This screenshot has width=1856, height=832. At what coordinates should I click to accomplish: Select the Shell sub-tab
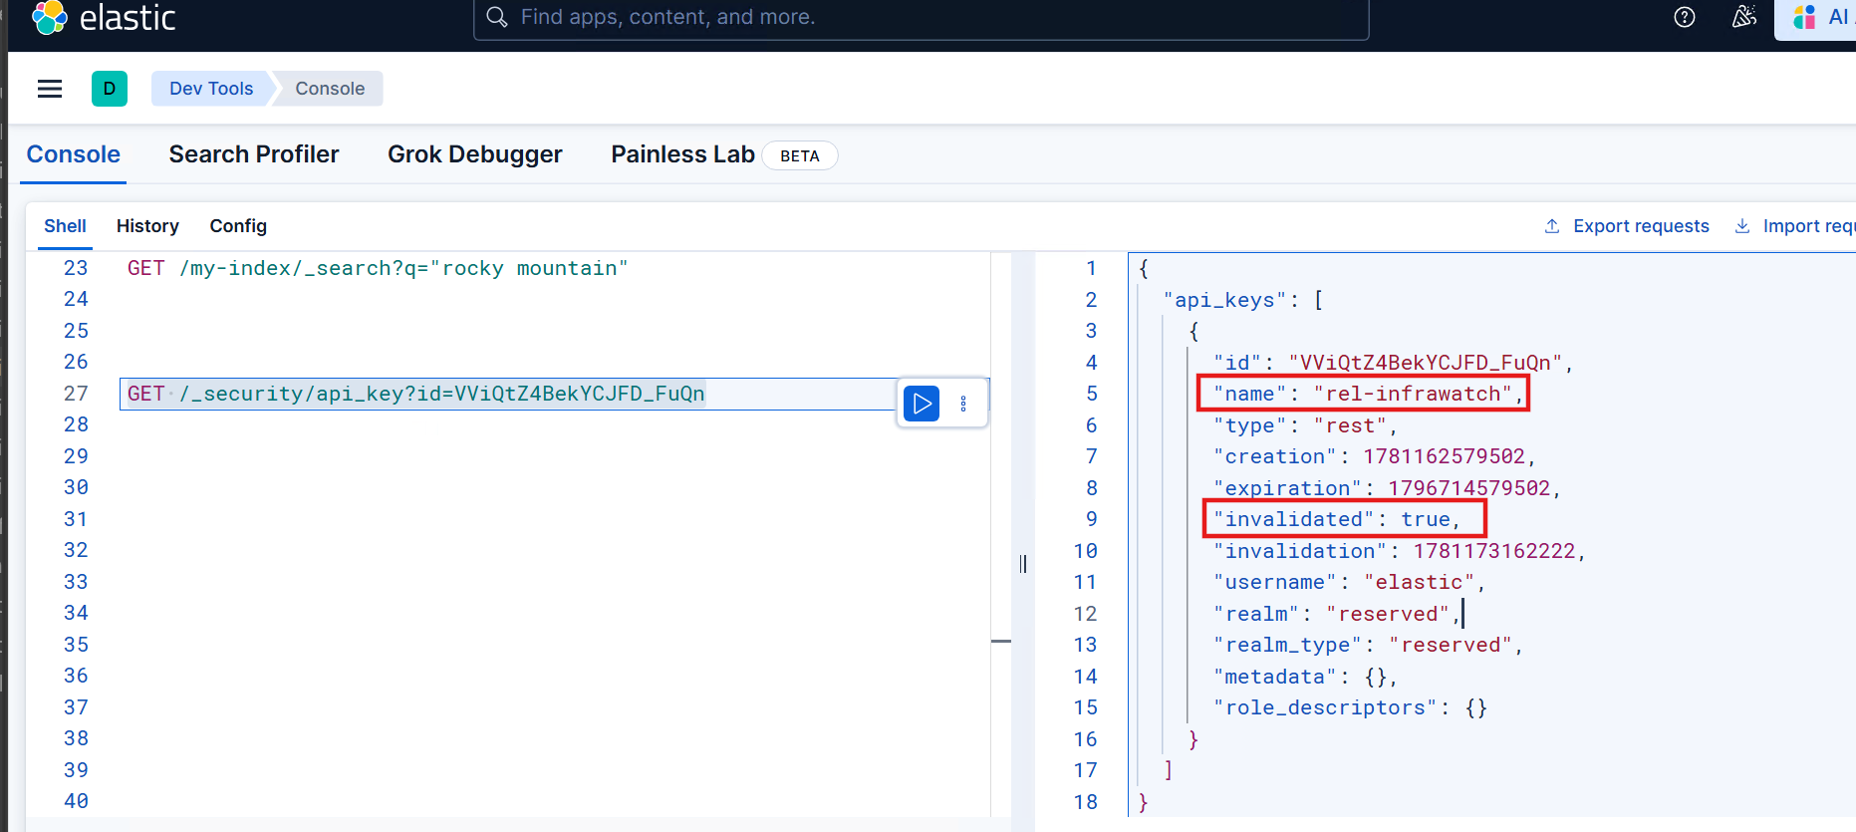[x=65, y=226]
